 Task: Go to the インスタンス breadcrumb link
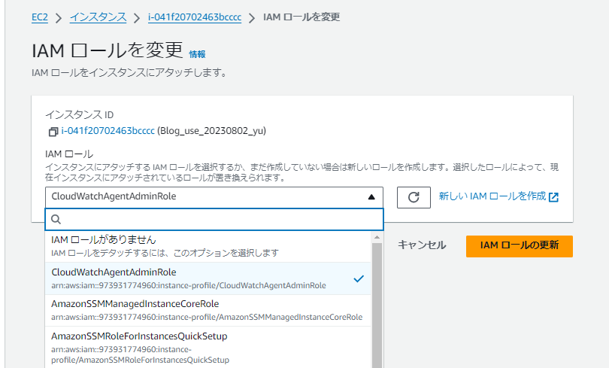(98, 17)
